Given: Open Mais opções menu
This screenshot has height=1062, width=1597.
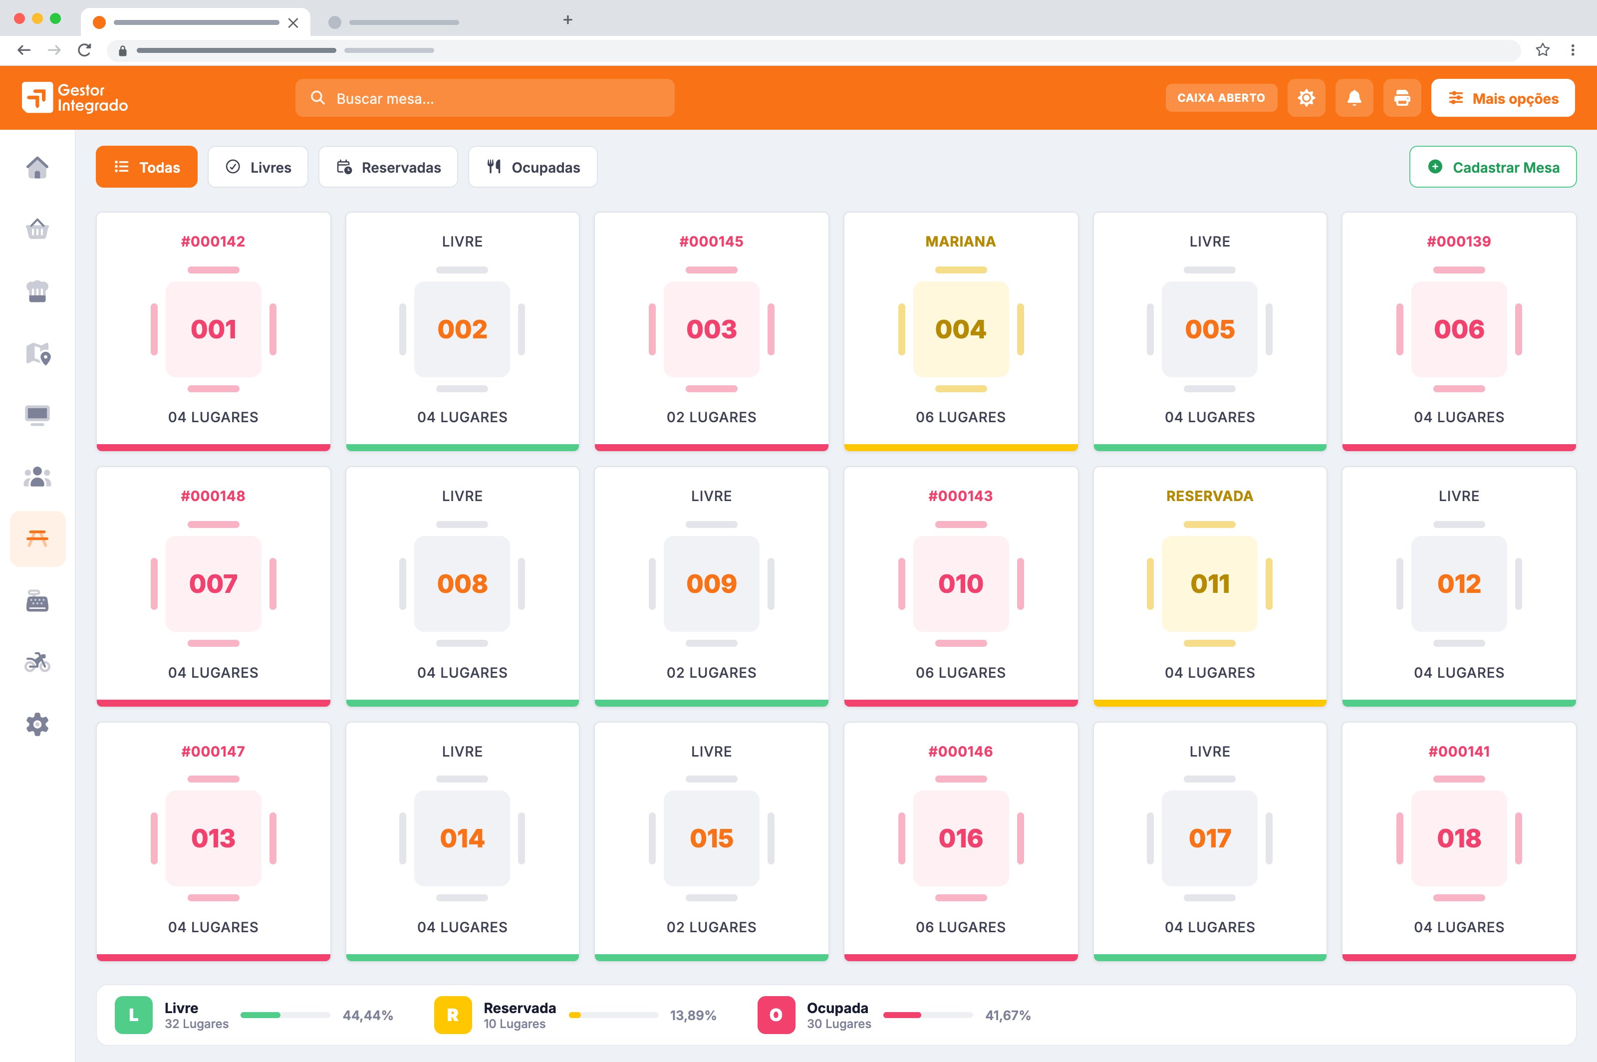Looking at the screenshot, I should pos(1503,98).
